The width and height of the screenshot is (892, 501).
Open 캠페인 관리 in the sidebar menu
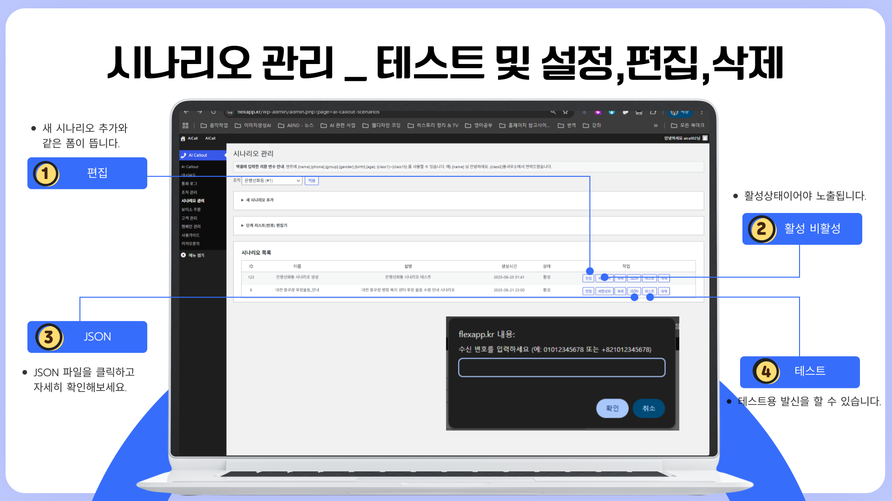[x=191, y=226]
